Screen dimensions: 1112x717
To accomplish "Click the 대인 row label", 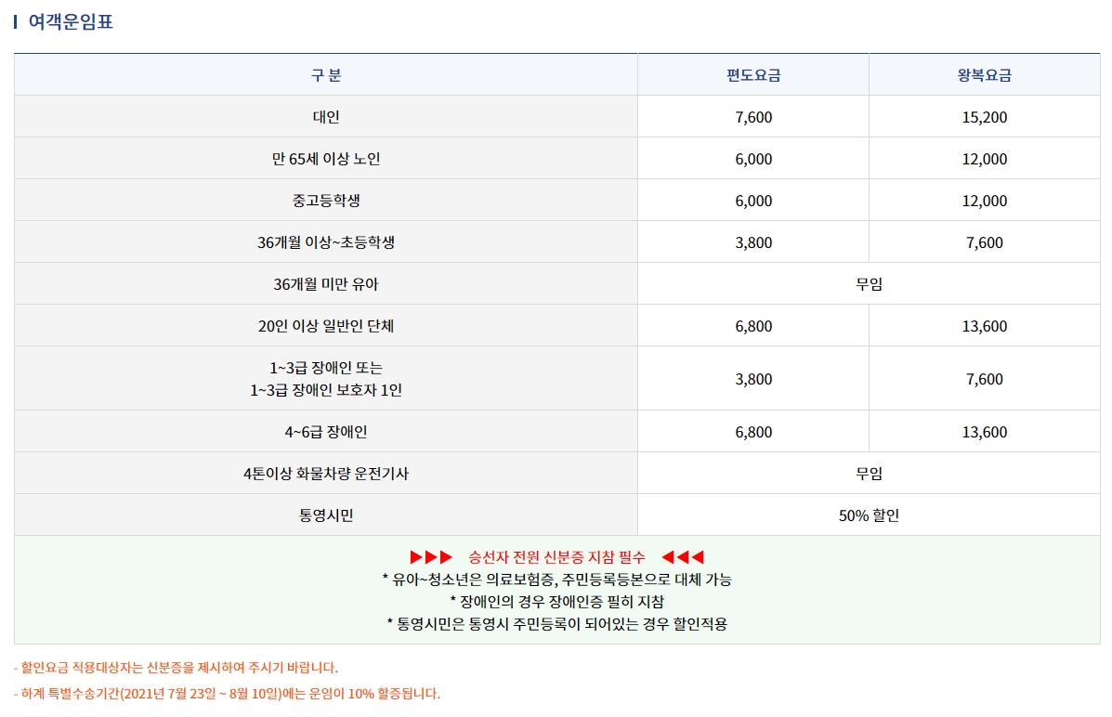I will click(x=324, y=116).
